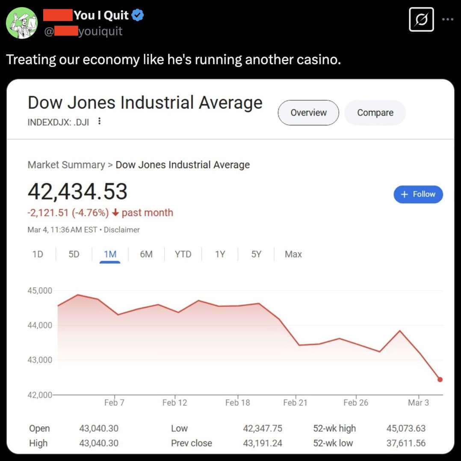Switch on the Max time range
Image resolution: width=461 pixels, height=461 pixels.
pyautogui.click(x=293, y=254)
